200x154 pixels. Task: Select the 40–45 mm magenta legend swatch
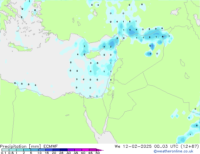[x=85, y=150]
